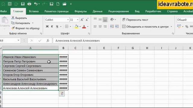Open Выравнивание dialog launcher
This screenshot has height=108, width=193.
click(x=173, y=34)
